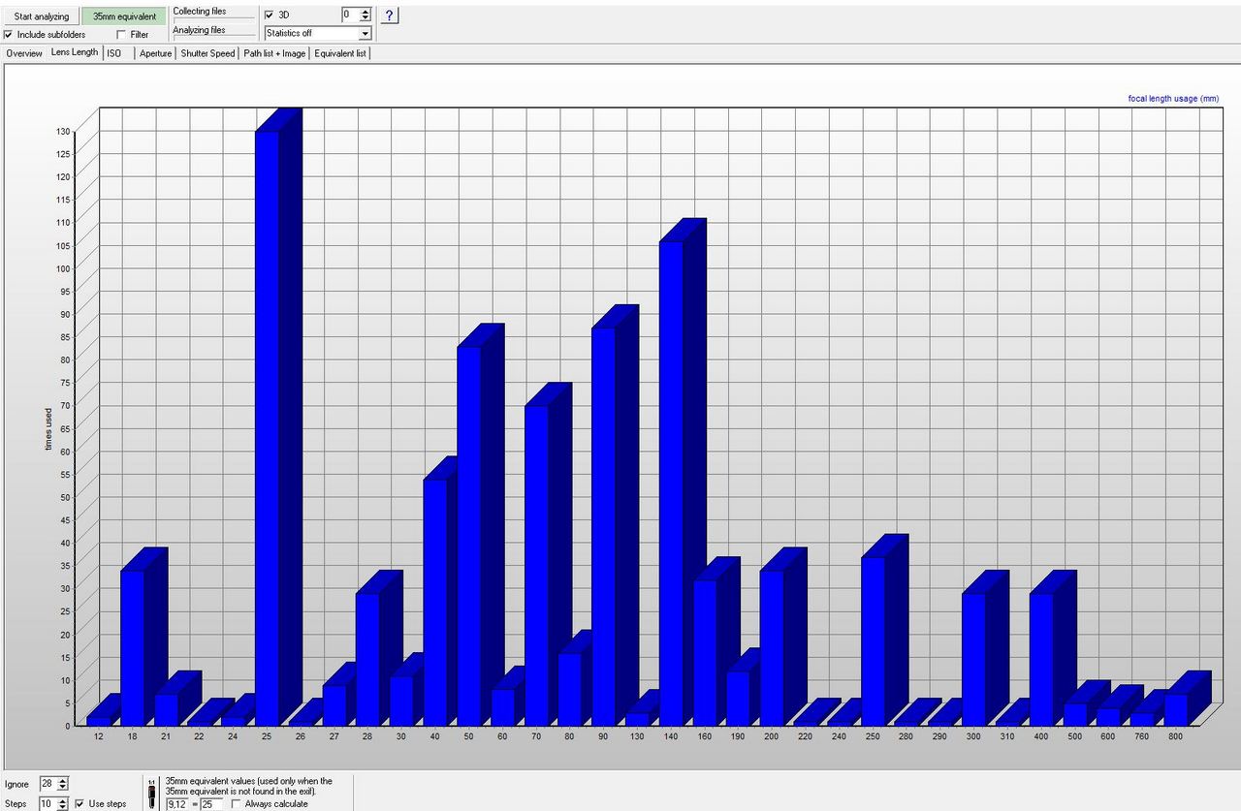1241x811 pixels.
Task: Decrease the Steps value with down arrow
Action: 63,807
